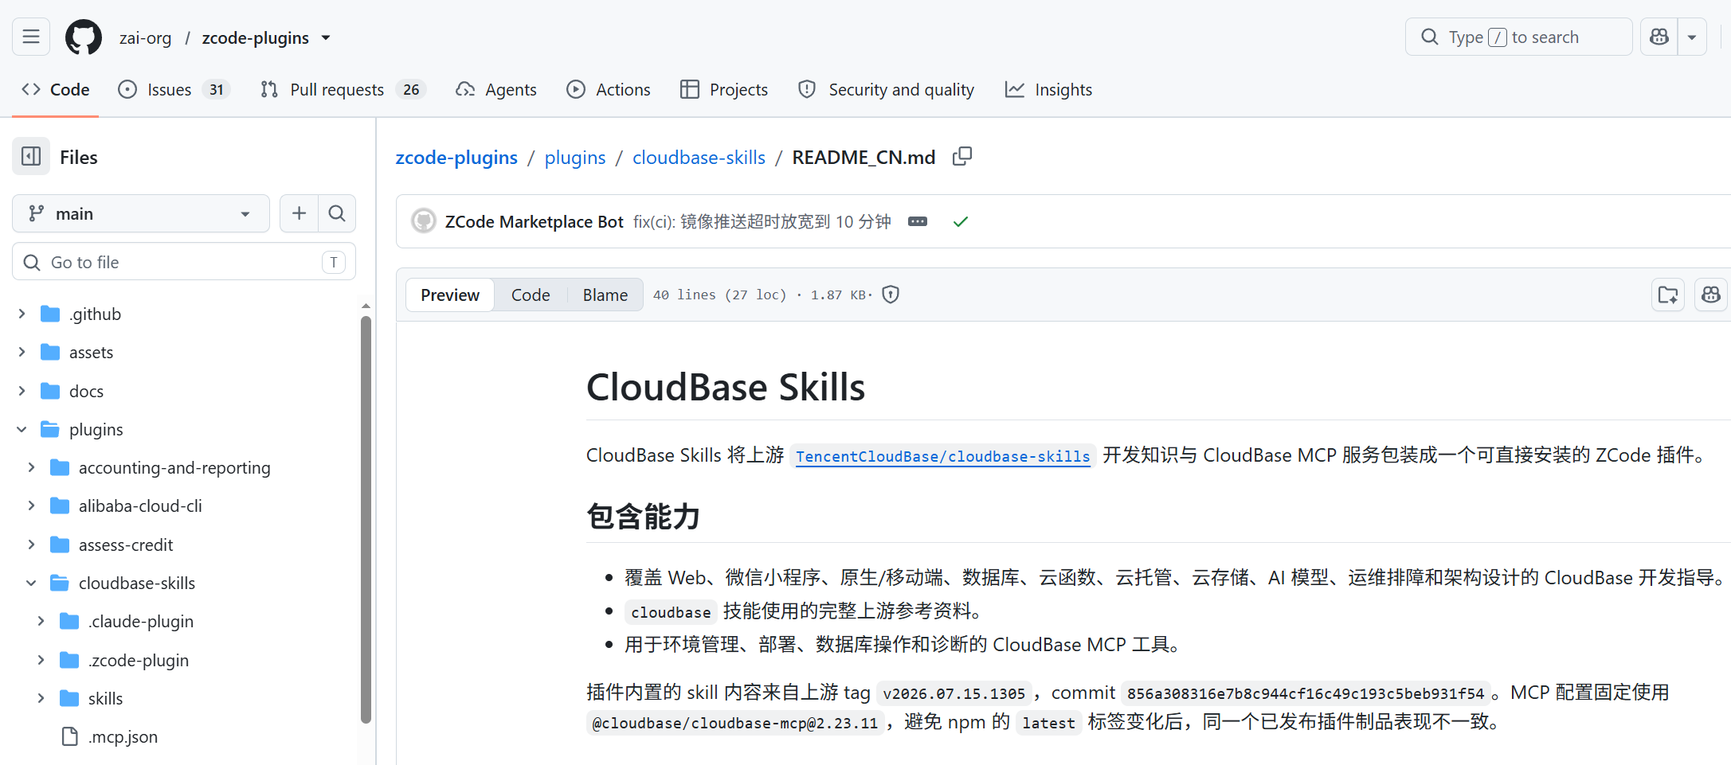This screenshot has height=765, width=1731.
Task: Click the folder-with-sparkle icon in file toolbar
Action: [x=1668, y=295]
